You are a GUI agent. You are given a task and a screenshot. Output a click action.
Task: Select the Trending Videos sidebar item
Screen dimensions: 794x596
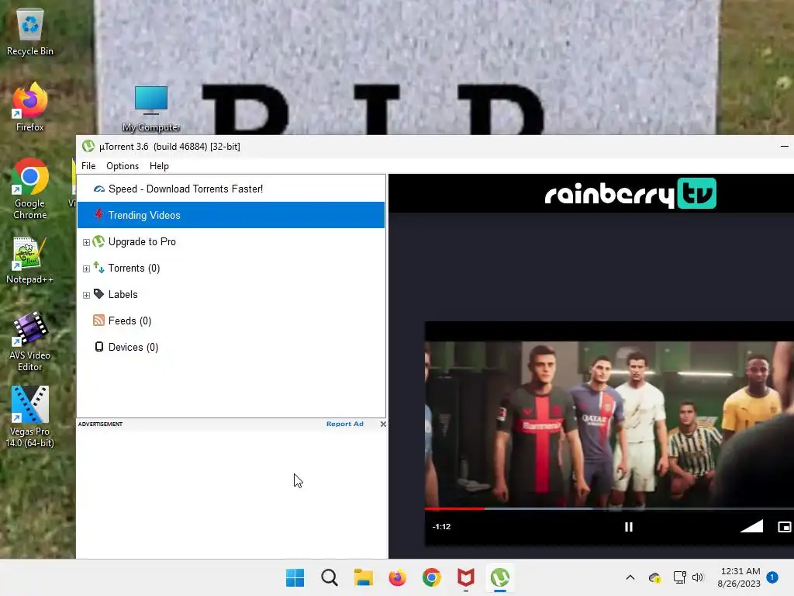click(231, 216)
